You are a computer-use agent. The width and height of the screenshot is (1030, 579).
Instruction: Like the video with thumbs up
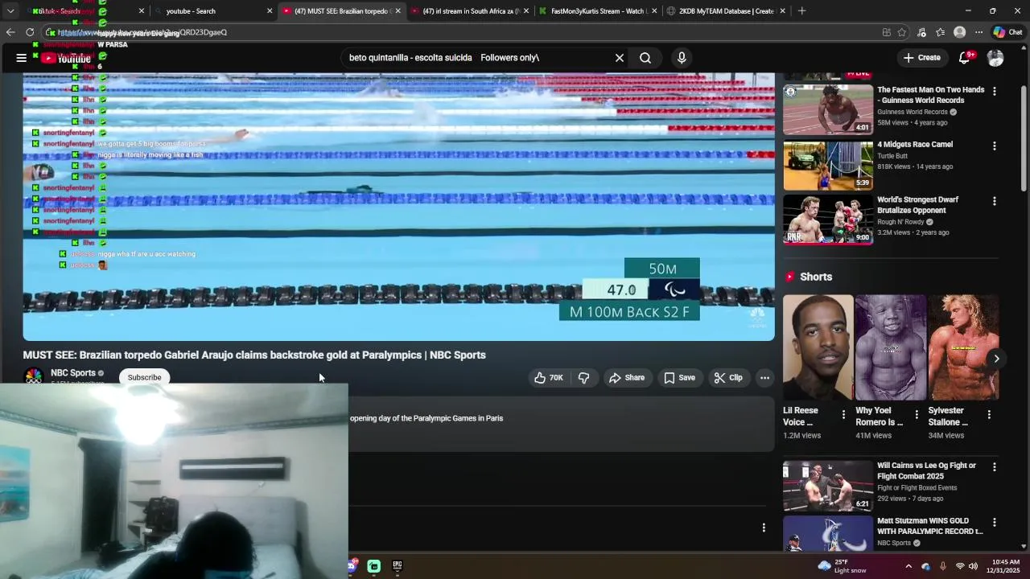(549, 378)
